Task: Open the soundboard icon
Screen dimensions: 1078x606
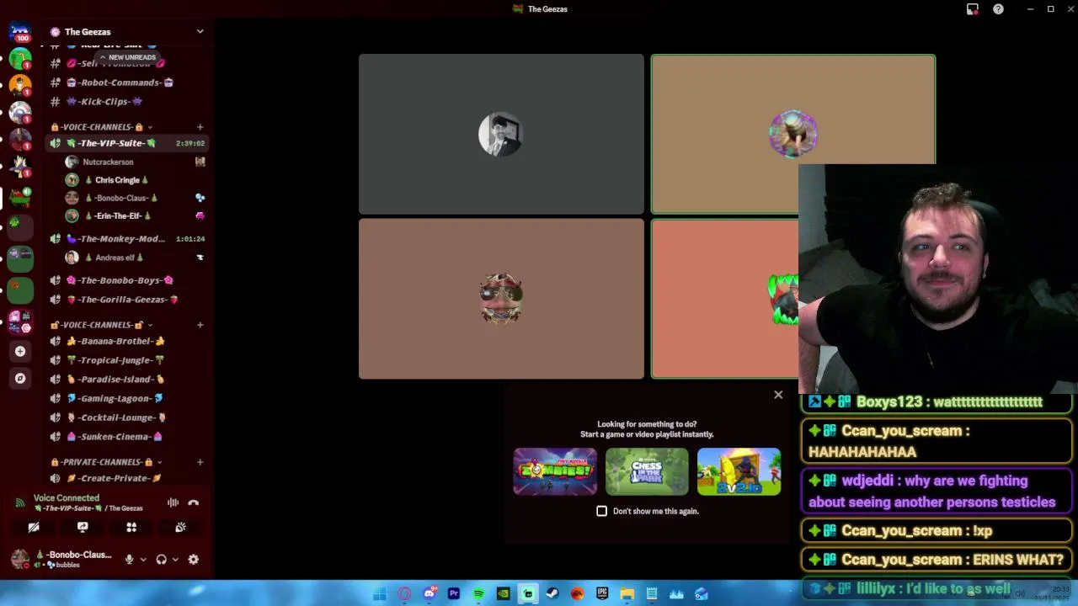Action: [x=180, y=527]
